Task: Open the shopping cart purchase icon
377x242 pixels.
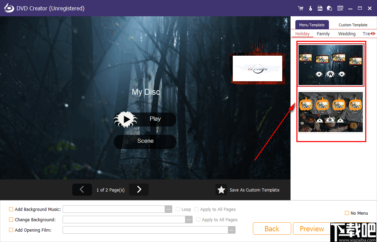Action: click(301, 8)
